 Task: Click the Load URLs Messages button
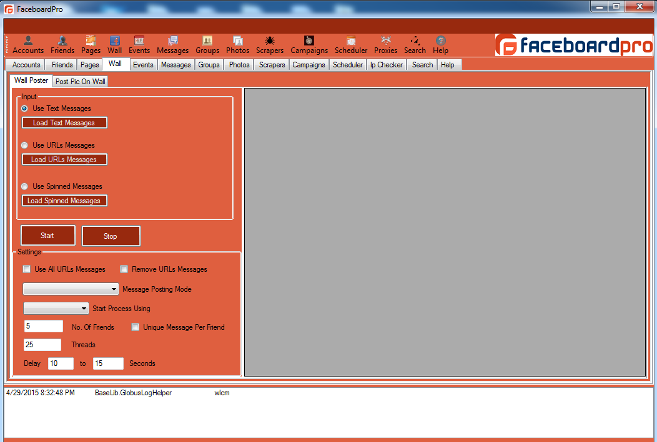tap(64, 160)
